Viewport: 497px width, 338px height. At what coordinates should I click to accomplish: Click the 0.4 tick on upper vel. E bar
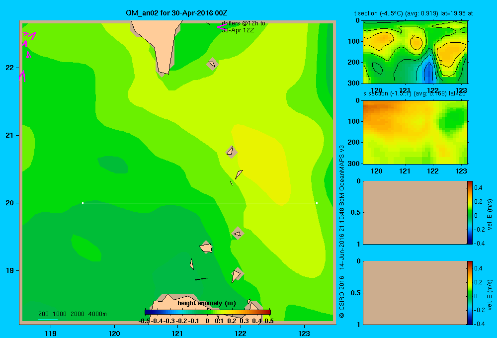(478, 188)
